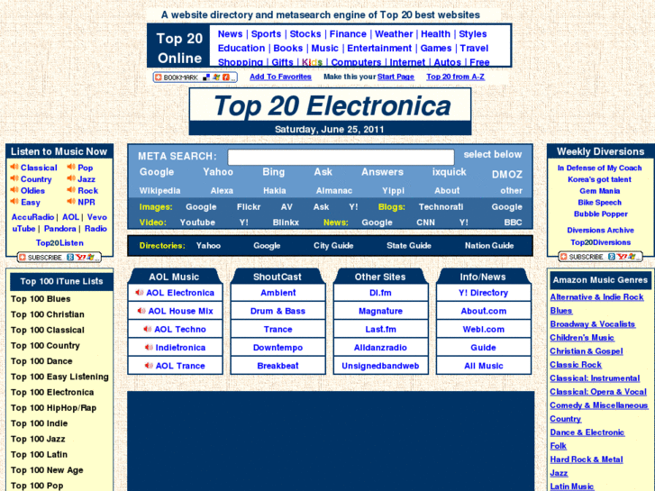
Task: Open the Top 20 from A-Z link
Action: [x=455, y=77]
